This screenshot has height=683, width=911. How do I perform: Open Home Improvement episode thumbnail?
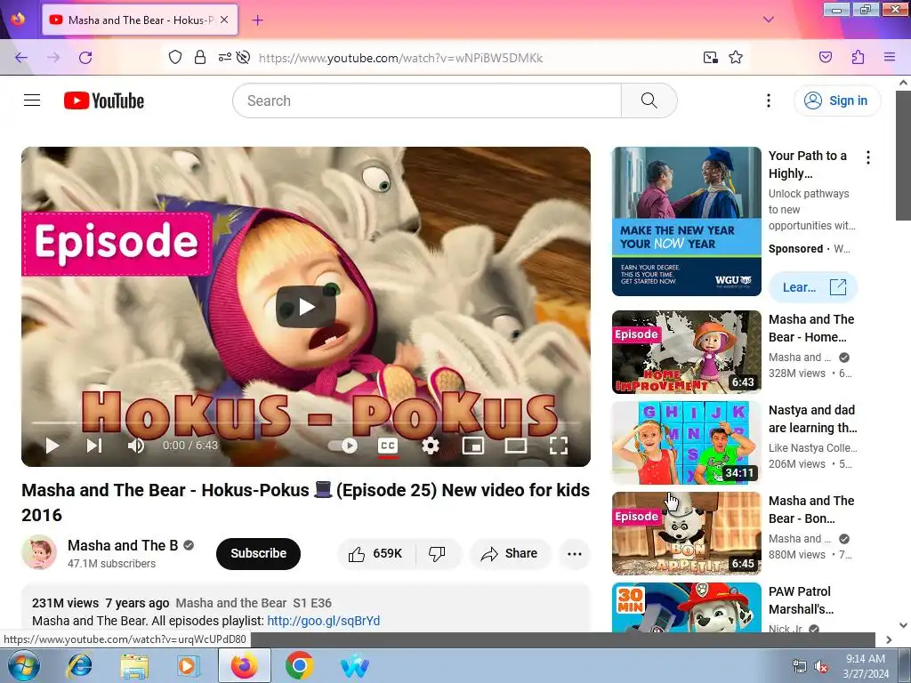tap(686, 352)
